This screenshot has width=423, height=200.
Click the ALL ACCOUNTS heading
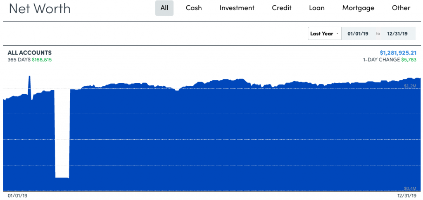(x=30, y=53)
